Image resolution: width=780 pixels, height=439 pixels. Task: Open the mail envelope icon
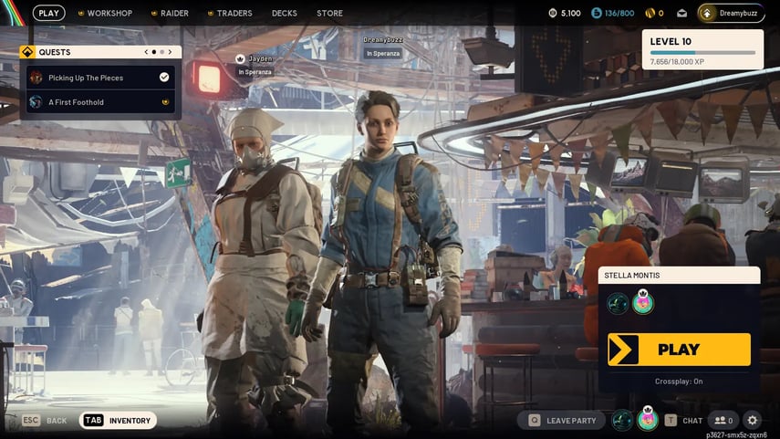(x=681, y=13)
